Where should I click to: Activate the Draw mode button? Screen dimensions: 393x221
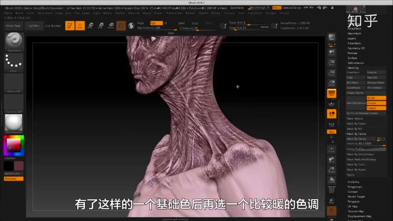tap(80, 25)
